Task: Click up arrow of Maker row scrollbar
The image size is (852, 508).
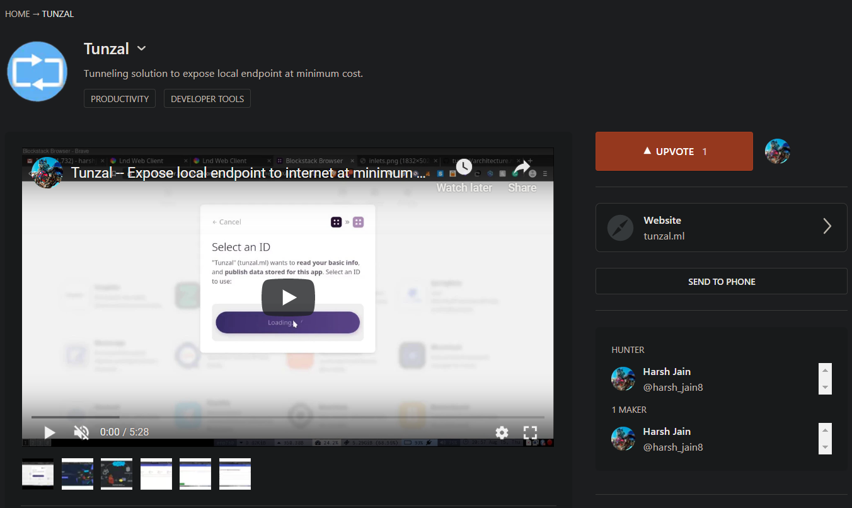Action: pos(825,430)
